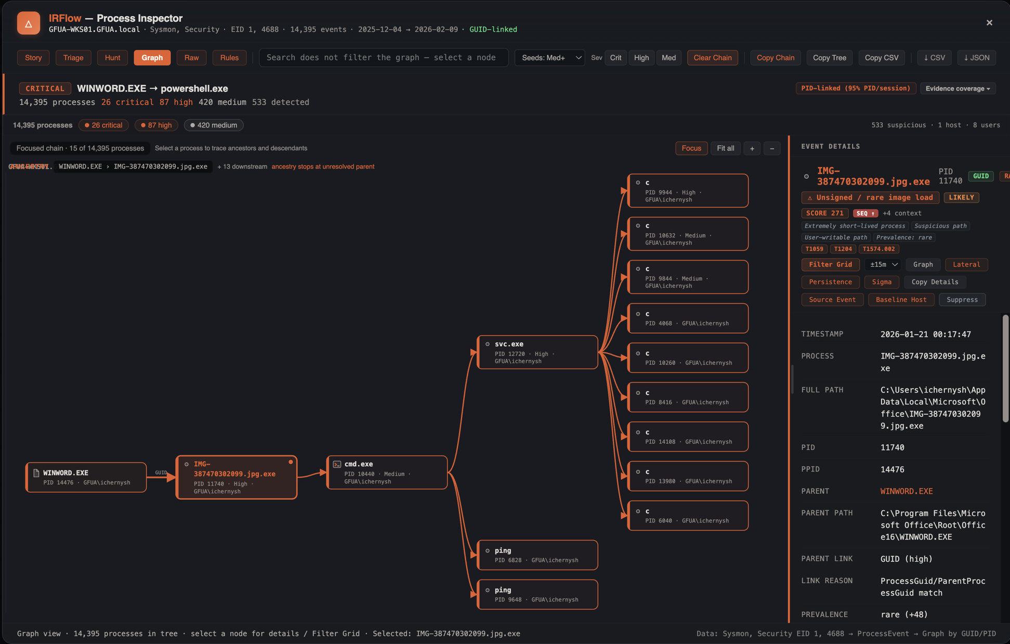This screenshot has width=1010, height=644.
Task: Click the orange alert dot on IMG node
Action: (291, 462)
